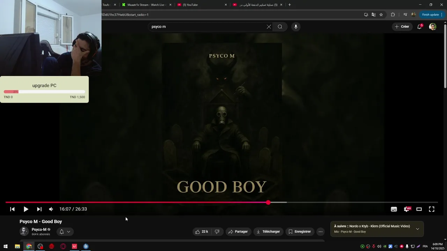The height and width of the screenshot is (251, 447).
Task: Open Razer tray icon
Action: (x=362, y=246)
